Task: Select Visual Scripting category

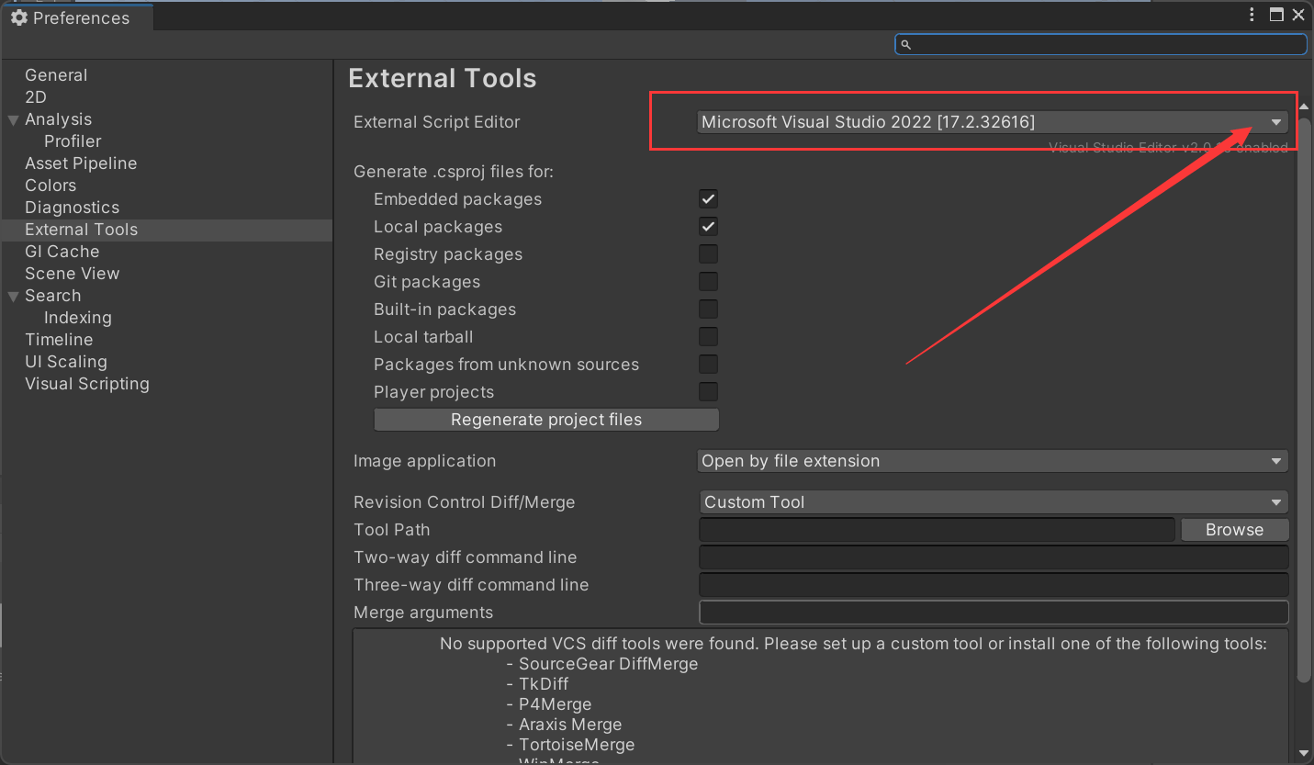Action: (86, 384)
